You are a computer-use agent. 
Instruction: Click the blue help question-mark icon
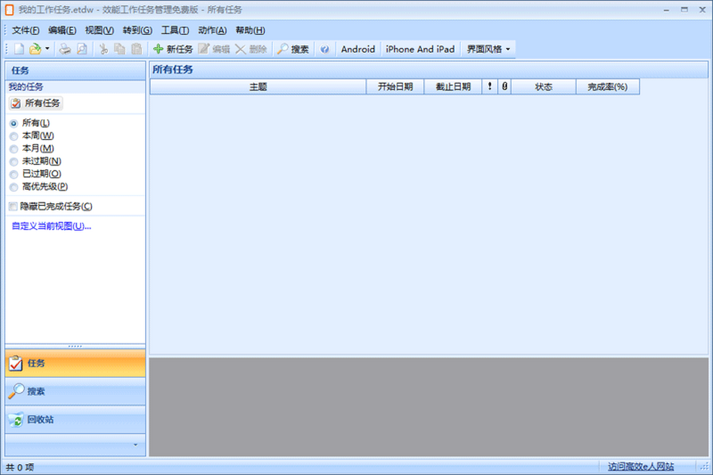(x=324, y=49)
